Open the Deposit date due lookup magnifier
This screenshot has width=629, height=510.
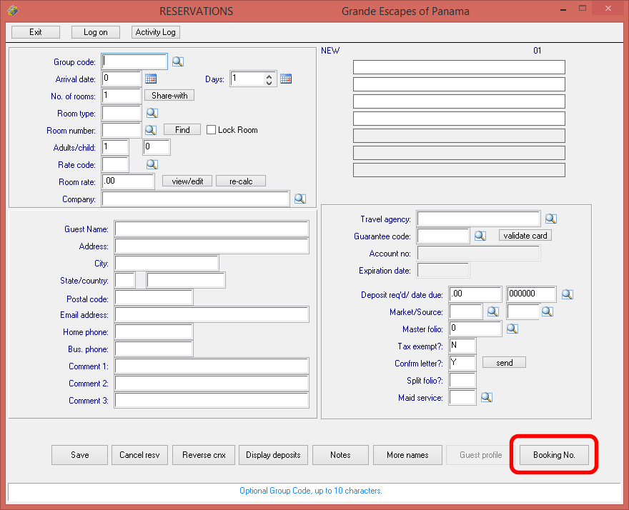coord(568,294)
